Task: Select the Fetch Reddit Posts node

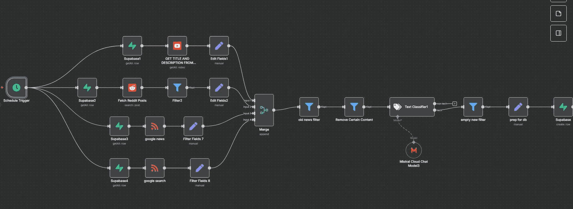Action: click(x=132, y=88)
